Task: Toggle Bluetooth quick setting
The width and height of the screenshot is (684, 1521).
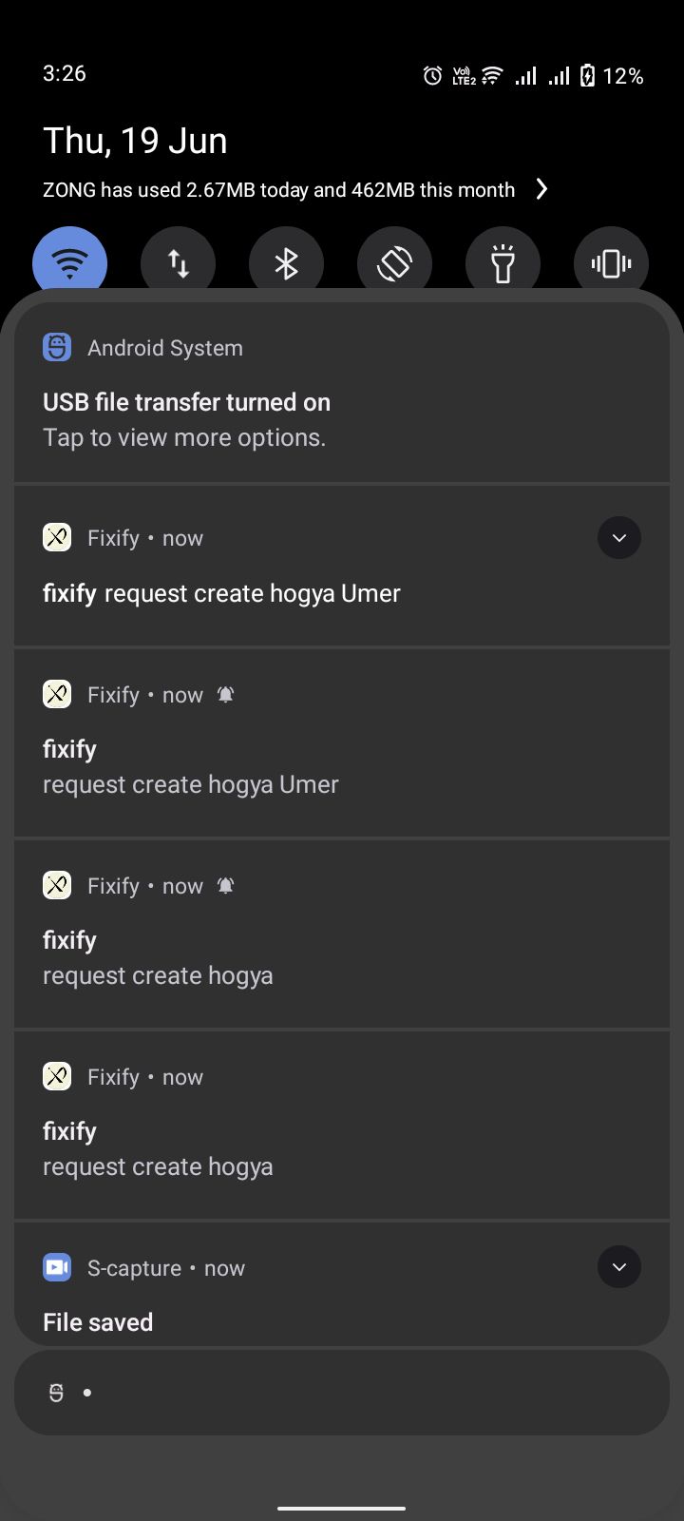Action: [286, 263]
